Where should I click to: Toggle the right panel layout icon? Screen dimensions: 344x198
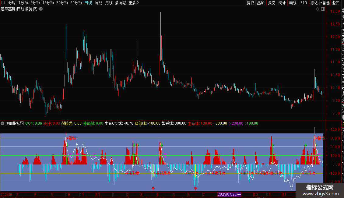[323, 9]
